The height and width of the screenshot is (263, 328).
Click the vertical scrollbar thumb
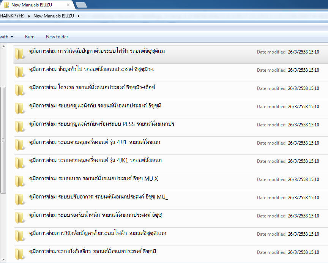tap(3, 140)
